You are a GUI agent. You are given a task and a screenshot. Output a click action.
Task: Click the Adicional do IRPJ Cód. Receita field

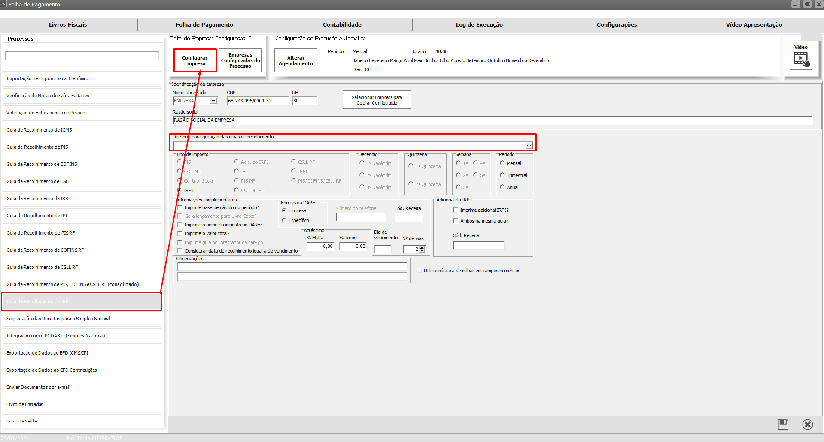[479, 245]
